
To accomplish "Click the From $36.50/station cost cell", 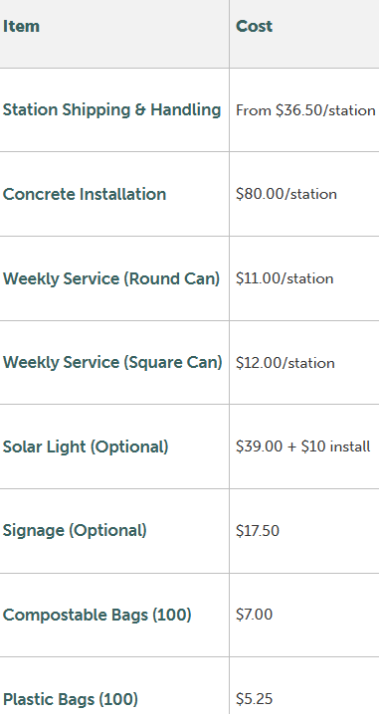I will [305, 110].
